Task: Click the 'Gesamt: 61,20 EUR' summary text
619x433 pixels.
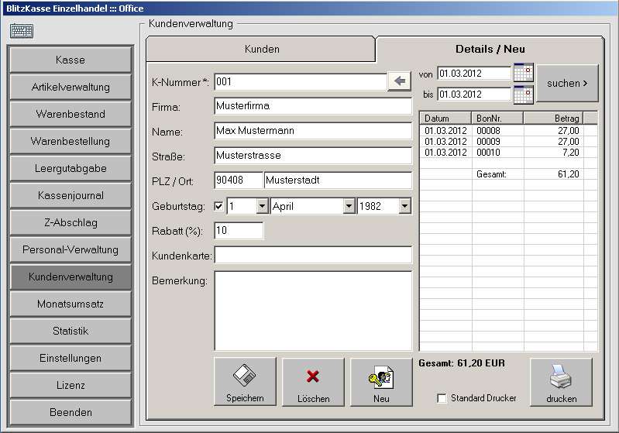Action: click(462, 363)
